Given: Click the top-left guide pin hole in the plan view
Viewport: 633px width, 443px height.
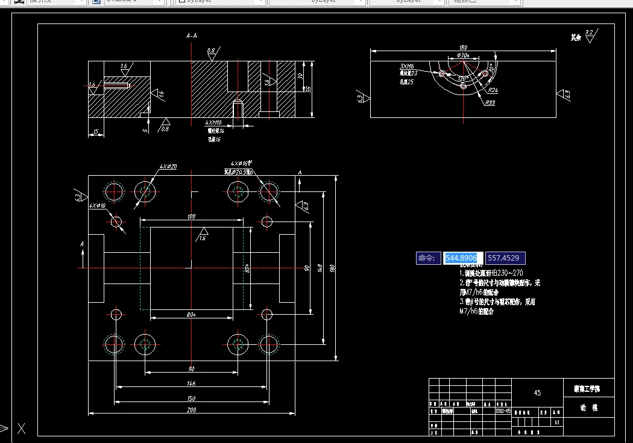Looking at the screenshot, I should point(115,191).
